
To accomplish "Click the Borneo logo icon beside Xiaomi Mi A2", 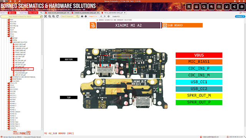I will (x=93, y=25).
